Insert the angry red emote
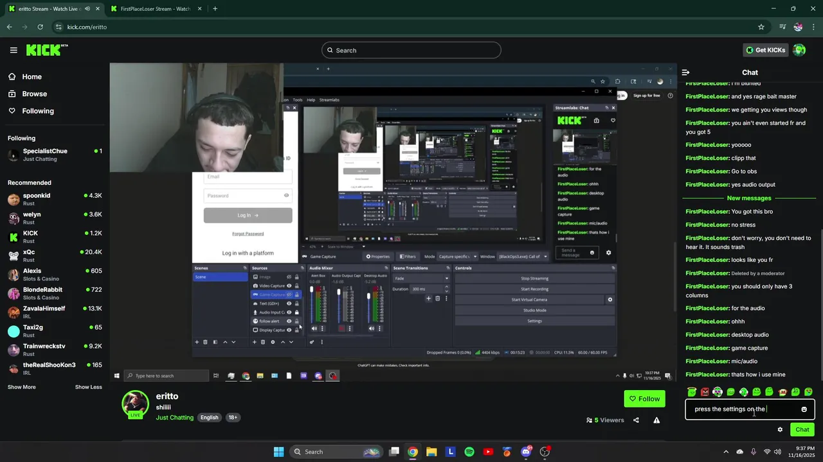This screenshot has height=462, width=823. coord(705,392)
